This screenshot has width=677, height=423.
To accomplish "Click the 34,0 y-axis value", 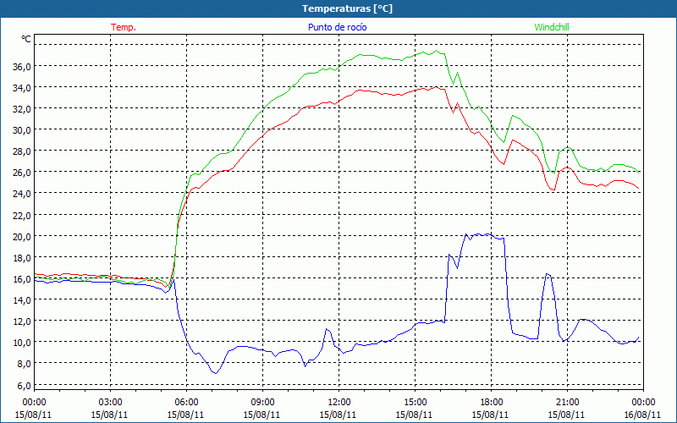I will coord(22,88).
